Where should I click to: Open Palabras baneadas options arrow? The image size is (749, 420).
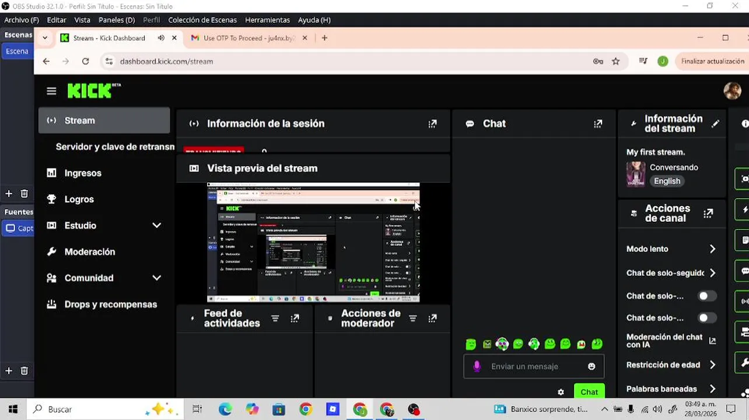(x=712, y=388)
